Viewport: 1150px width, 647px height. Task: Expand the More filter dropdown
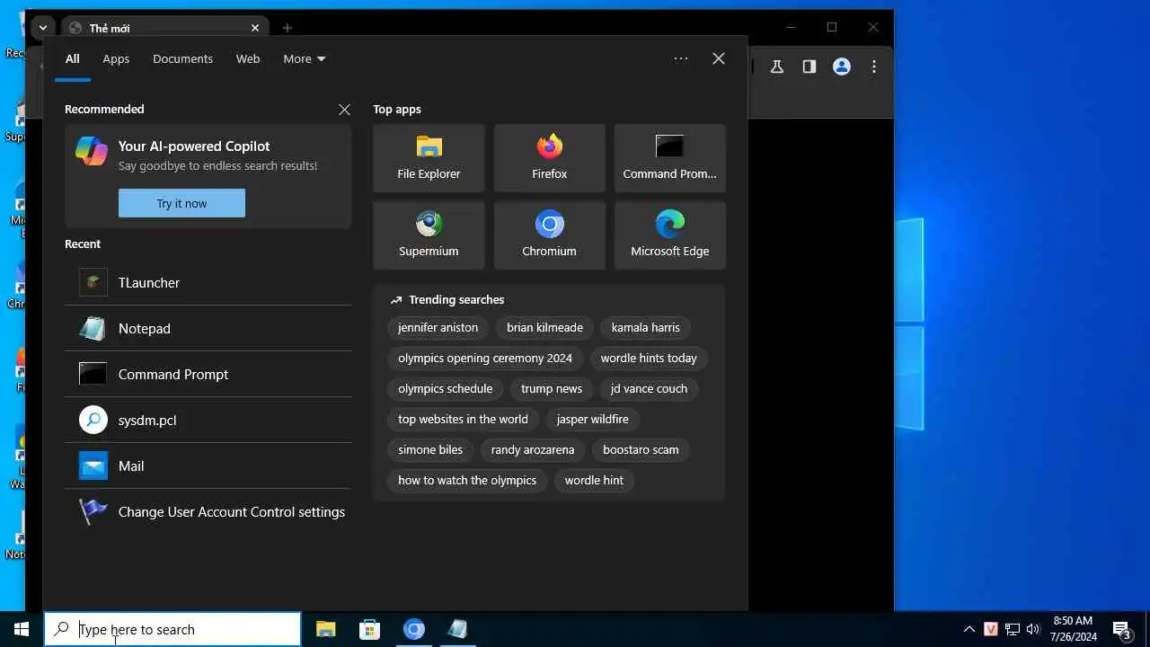tap(305, 58)
